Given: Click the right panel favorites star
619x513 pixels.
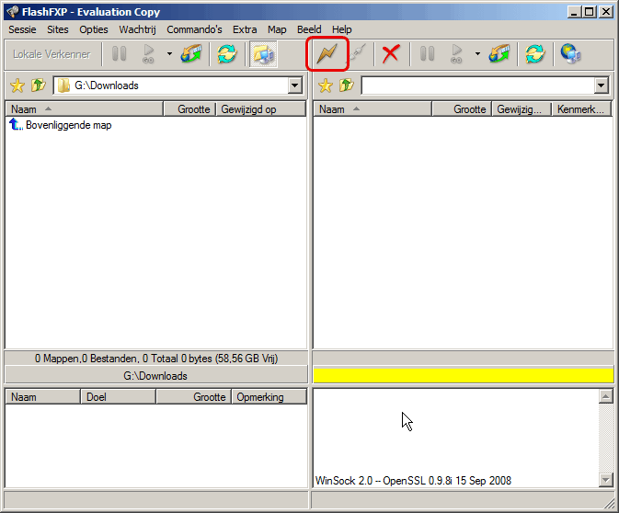Looking at the screenshot, I should click(x=326, y=85).
